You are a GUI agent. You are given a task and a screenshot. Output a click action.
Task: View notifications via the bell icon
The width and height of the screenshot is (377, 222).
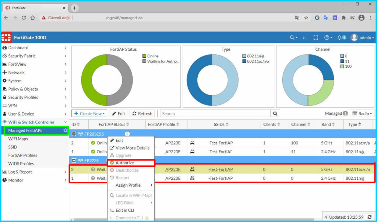pos(341,38)
